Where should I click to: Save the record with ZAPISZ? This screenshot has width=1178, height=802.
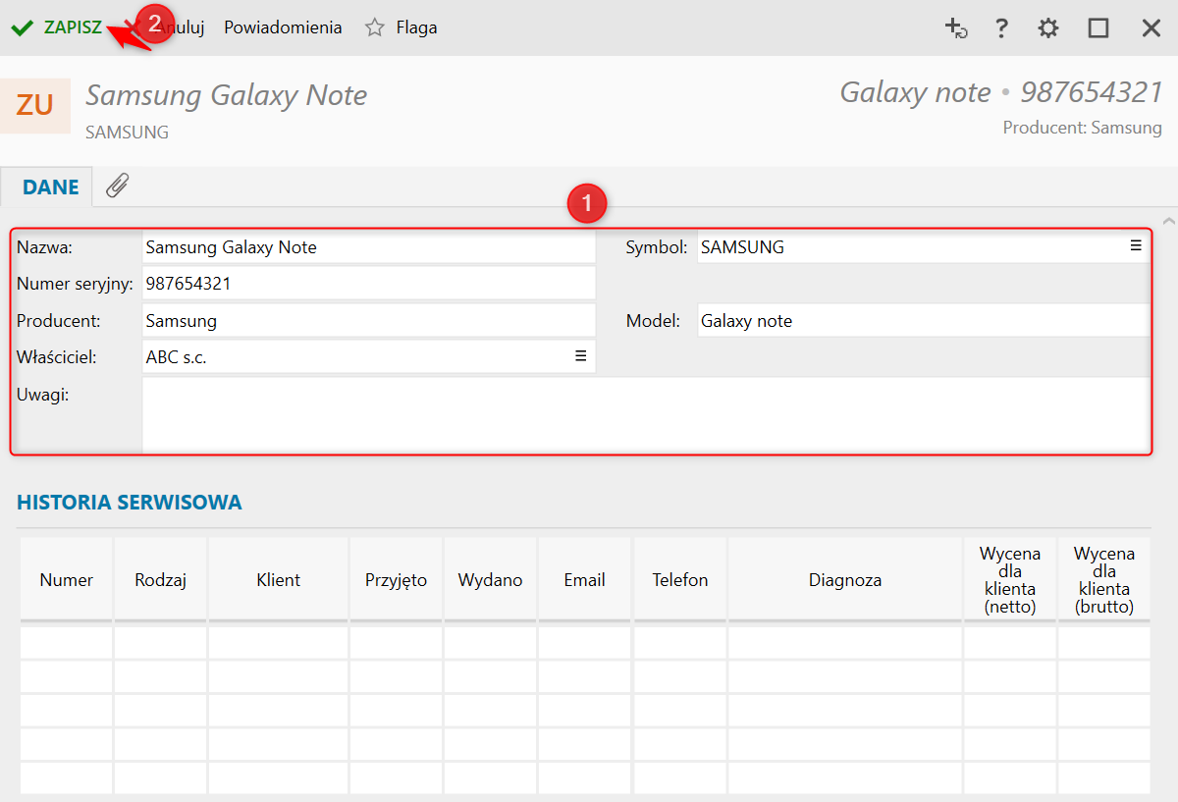coord(57,27)
